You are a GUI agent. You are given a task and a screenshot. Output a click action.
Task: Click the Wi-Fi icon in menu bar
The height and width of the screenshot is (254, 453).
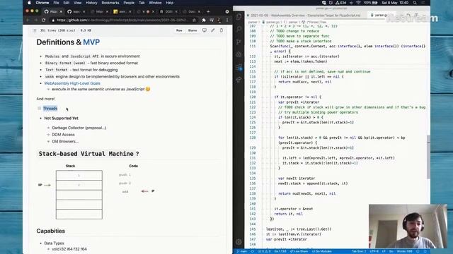(358, 3)
